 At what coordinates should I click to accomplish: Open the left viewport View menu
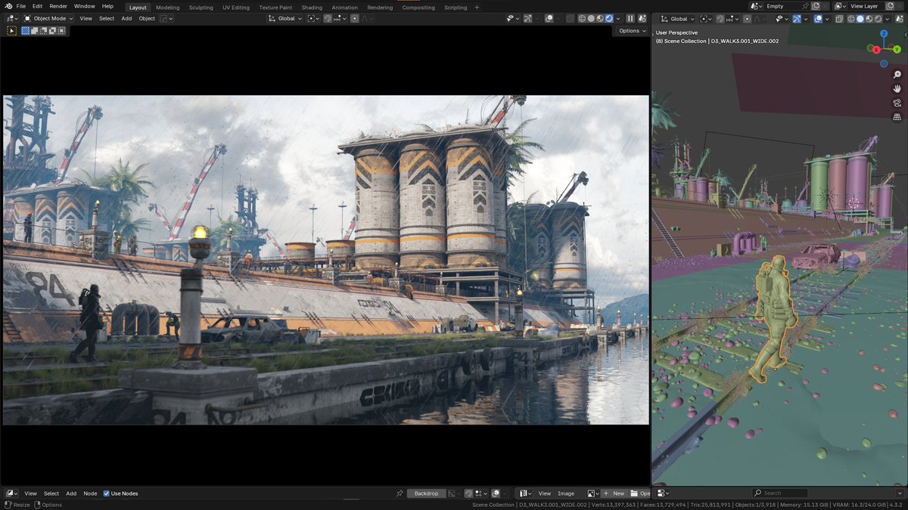point(86,18)
